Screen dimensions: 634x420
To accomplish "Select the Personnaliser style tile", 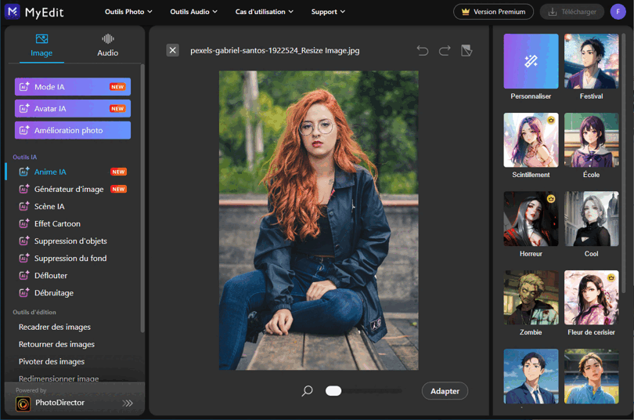I will coord(531,61).
